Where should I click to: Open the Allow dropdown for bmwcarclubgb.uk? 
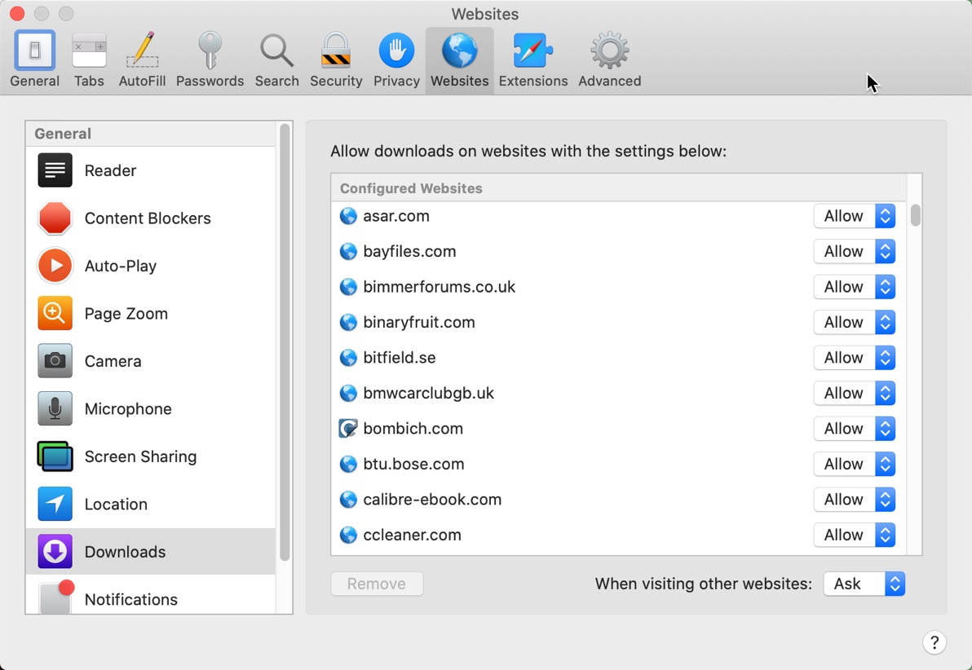click(x=855, y=393)
